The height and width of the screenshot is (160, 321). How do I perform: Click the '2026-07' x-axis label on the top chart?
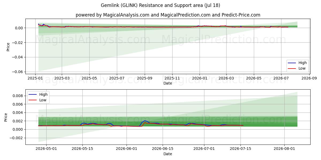click(x=281, y=78)
